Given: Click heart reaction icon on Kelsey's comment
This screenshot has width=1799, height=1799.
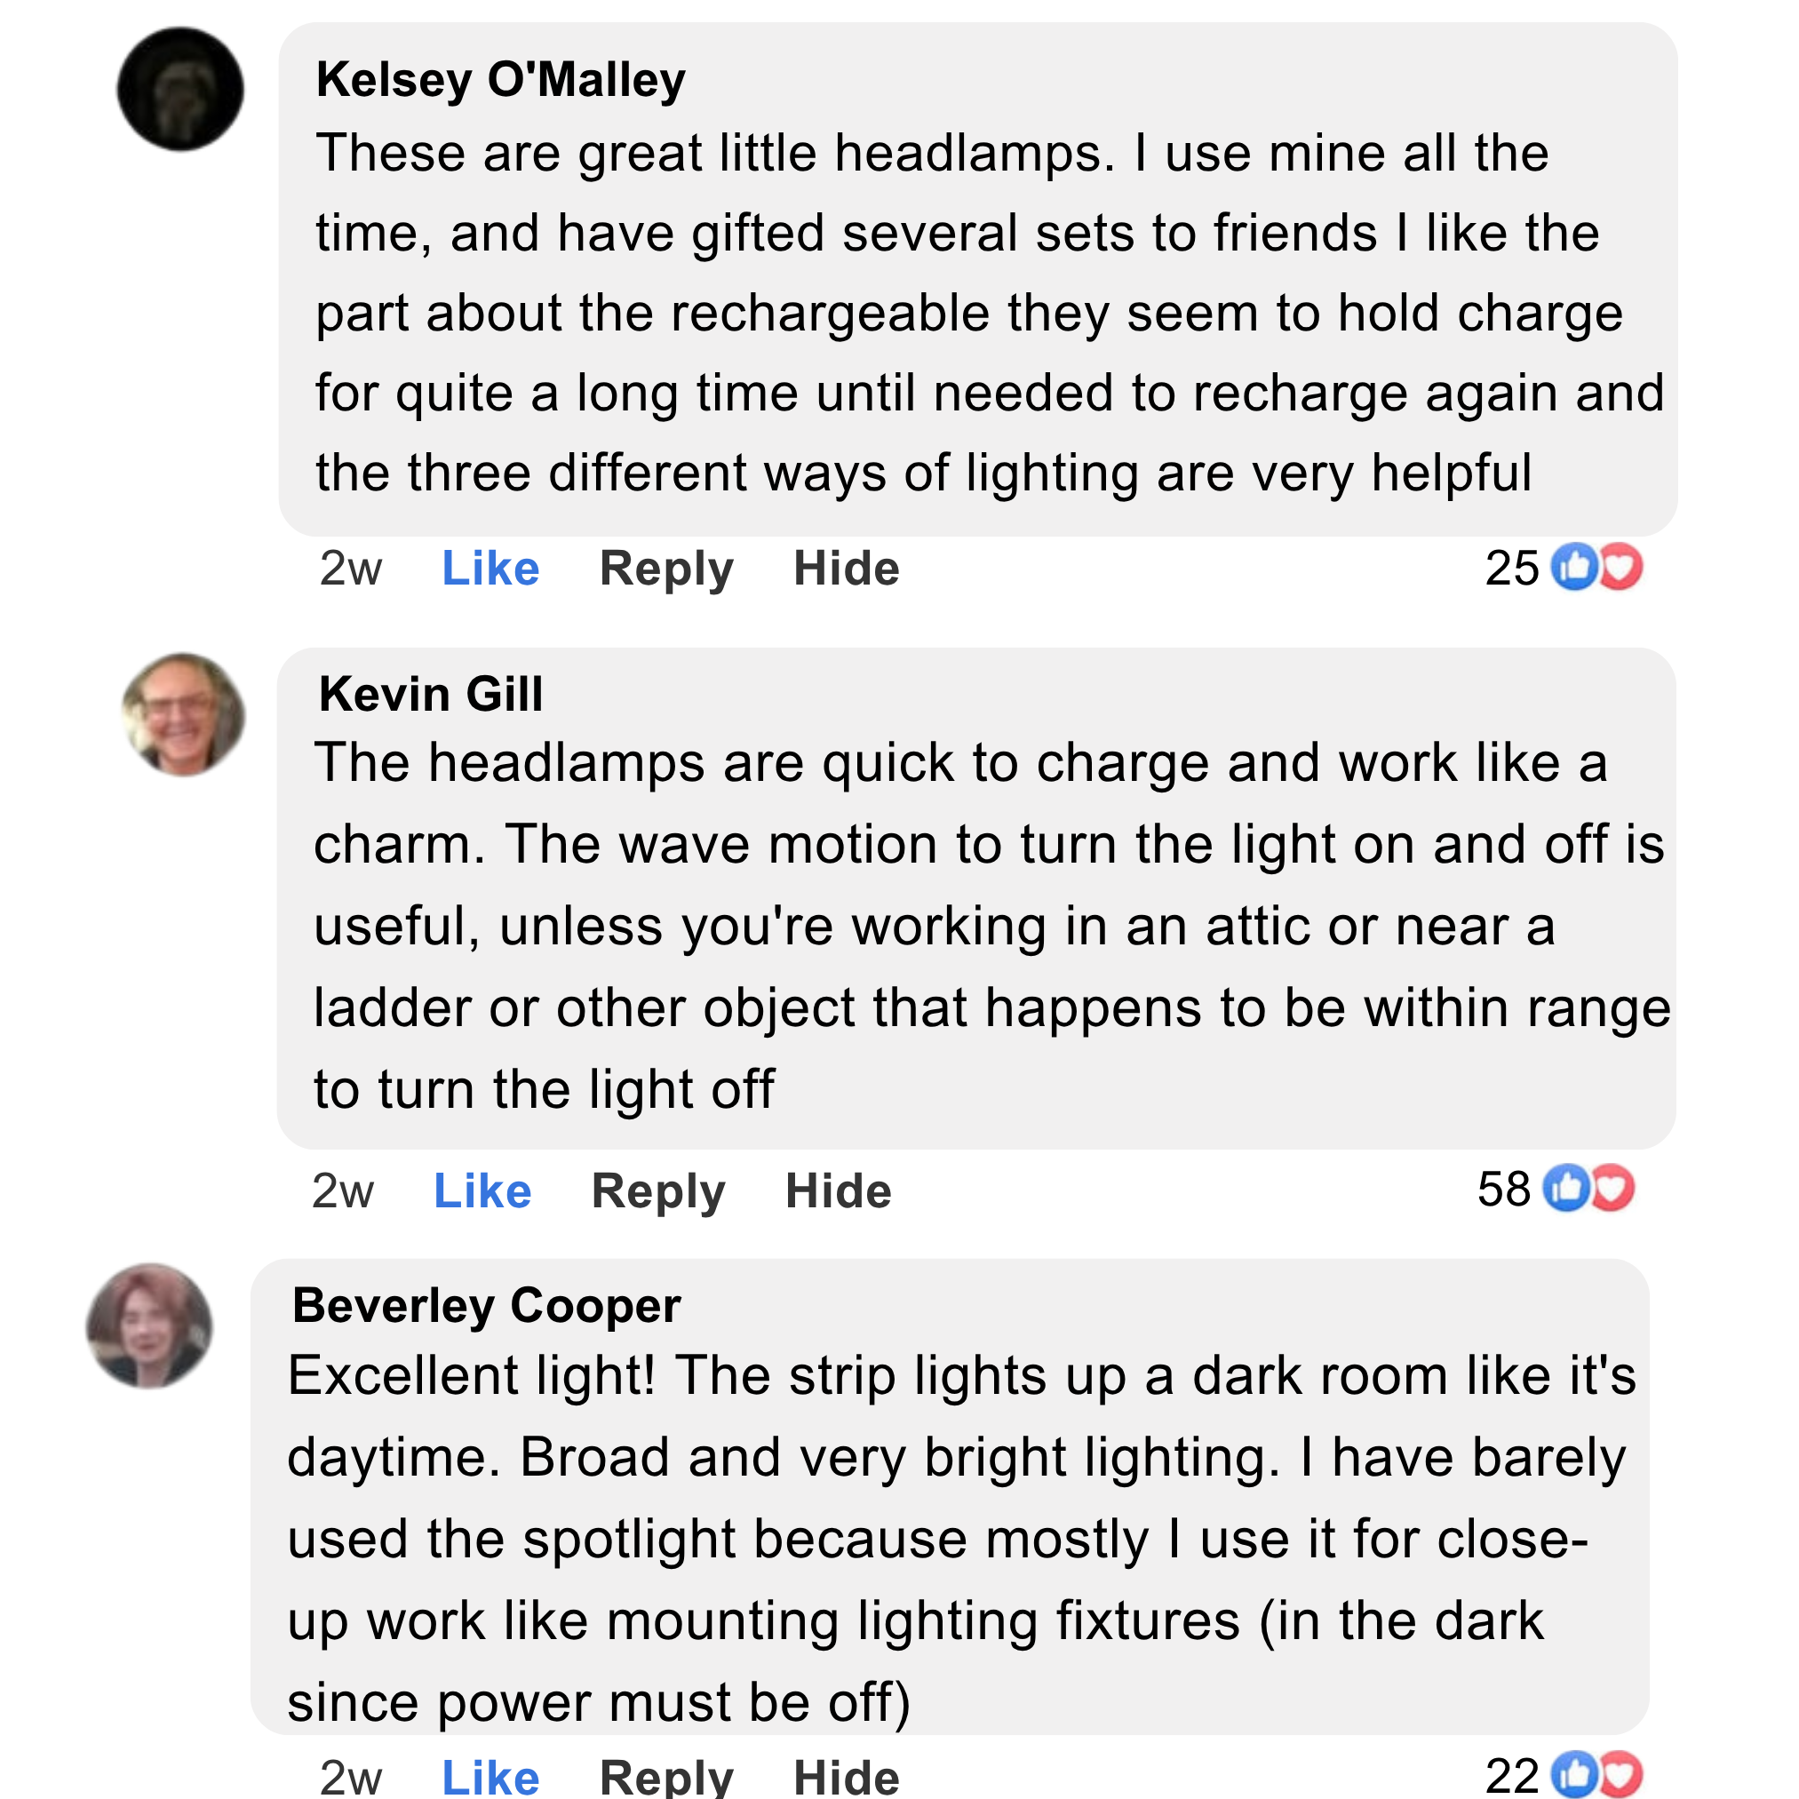Looking at the screenshot, I should pyautogui.click(x=1622, y=566).
